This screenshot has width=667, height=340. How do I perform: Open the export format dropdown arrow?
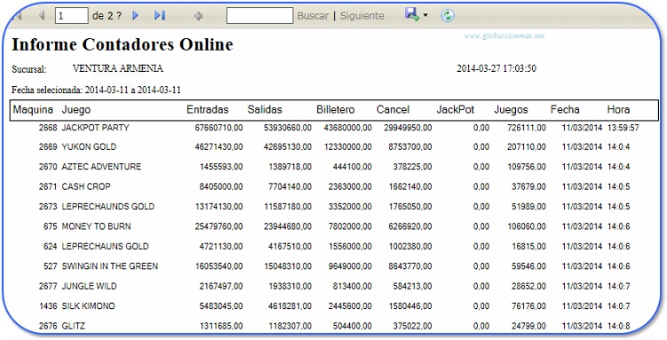tap(425, 16)
